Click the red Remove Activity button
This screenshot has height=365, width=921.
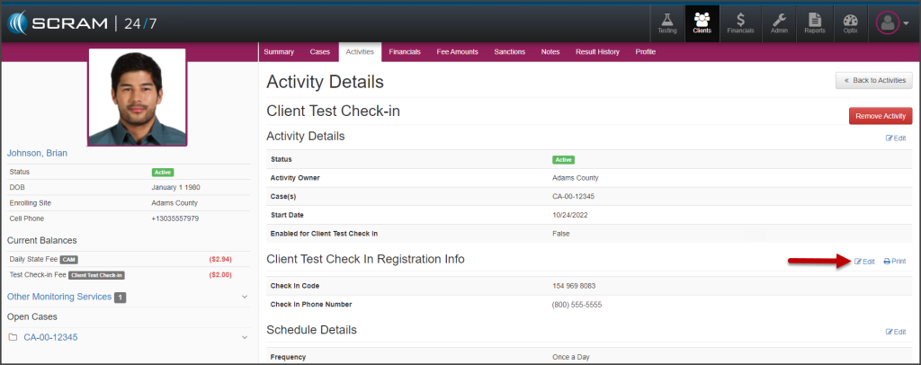[881, 116]
